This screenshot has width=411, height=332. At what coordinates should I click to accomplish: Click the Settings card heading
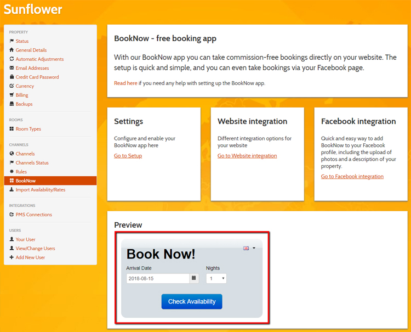[x=128, y=121]
